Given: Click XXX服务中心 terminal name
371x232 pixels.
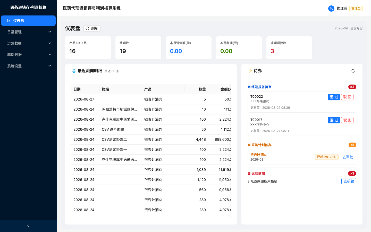Looking at the screenshot, I should coord(259,125).
